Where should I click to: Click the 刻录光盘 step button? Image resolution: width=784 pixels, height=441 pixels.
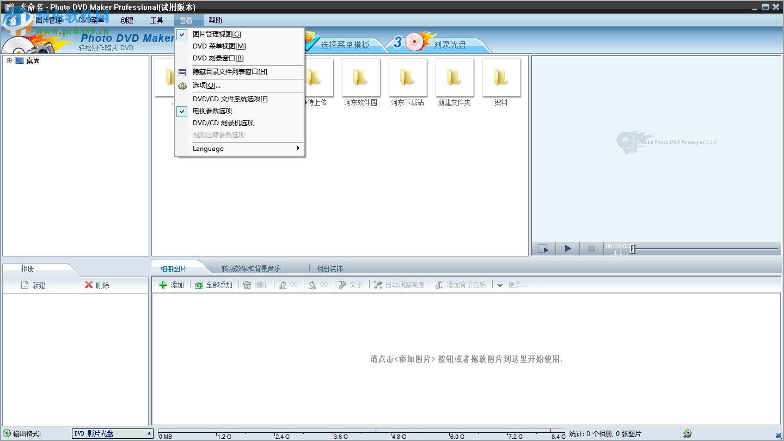[x=450, y=45]
